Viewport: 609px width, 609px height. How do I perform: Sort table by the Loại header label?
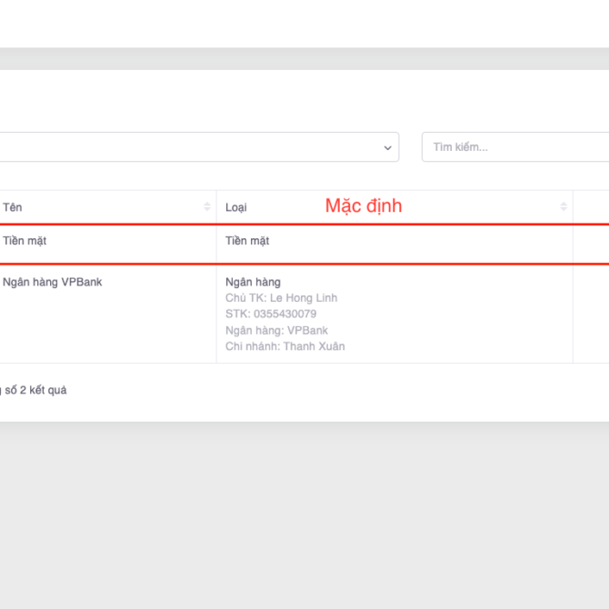pos(236,207)
